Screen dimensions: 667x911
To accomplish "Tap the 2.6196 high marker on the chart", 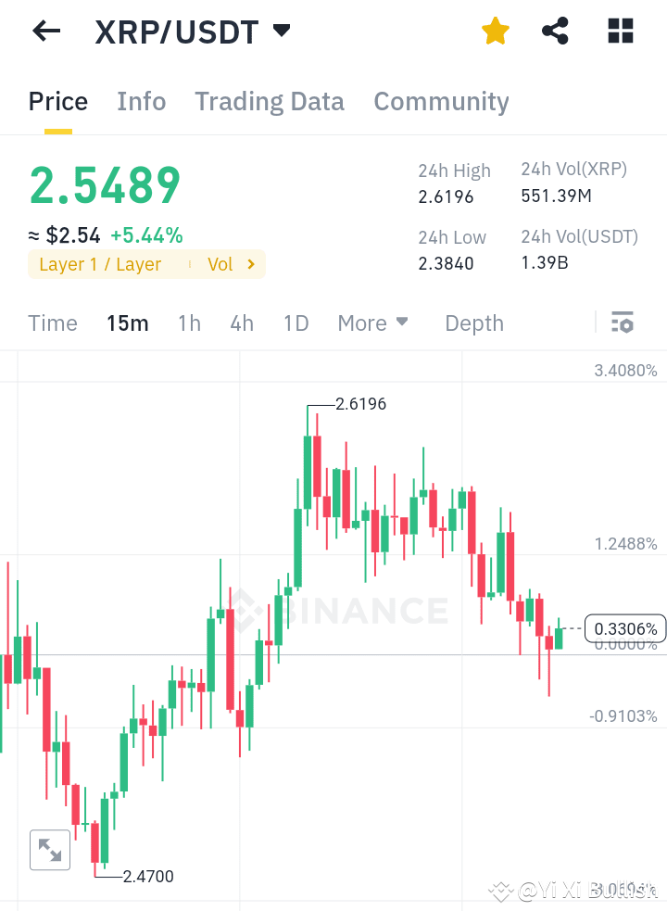I will coord(362,404).
